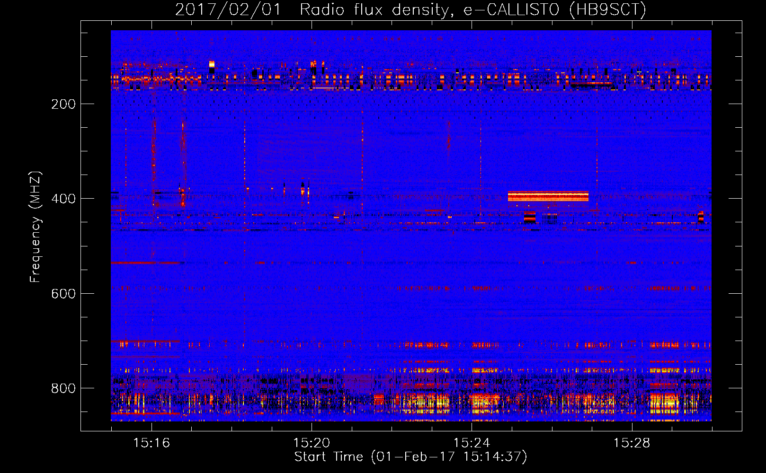Click the plot title "2017/02/01 Radio flux density, e-CALLISTO (HB9SCT)"

coord(410,9)
